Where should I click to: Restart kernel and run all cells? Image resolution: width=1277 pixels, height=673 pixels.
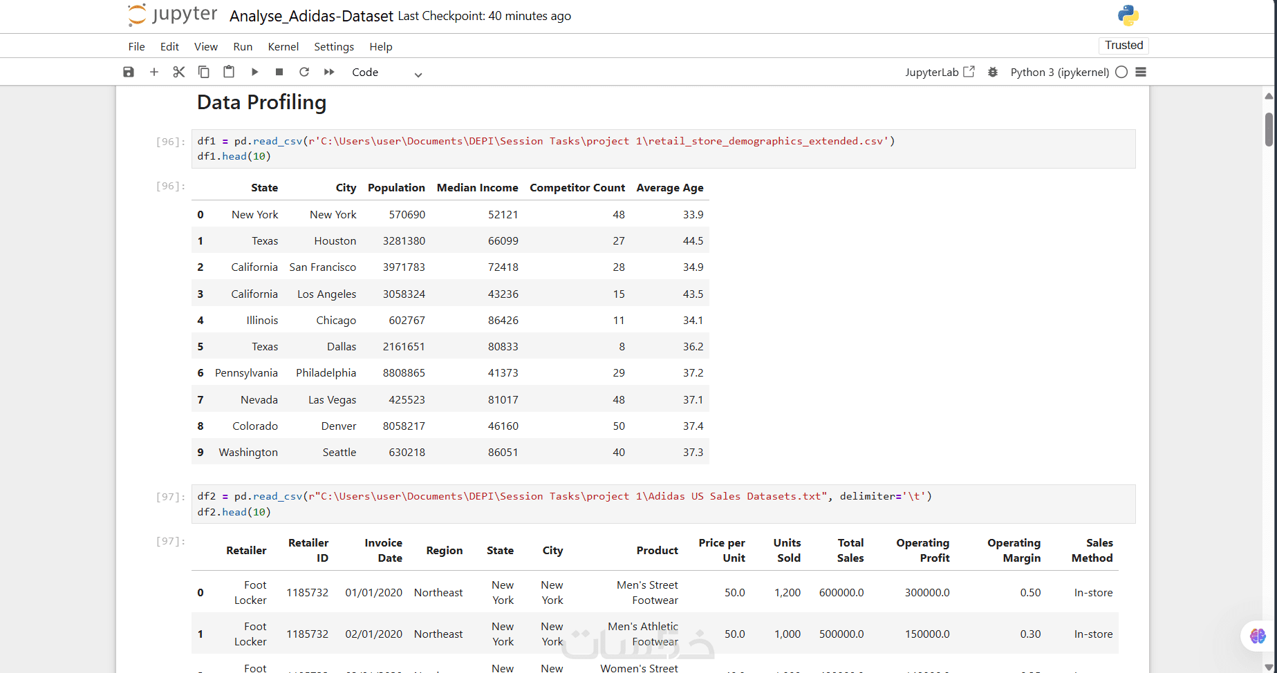coord(329,72)
